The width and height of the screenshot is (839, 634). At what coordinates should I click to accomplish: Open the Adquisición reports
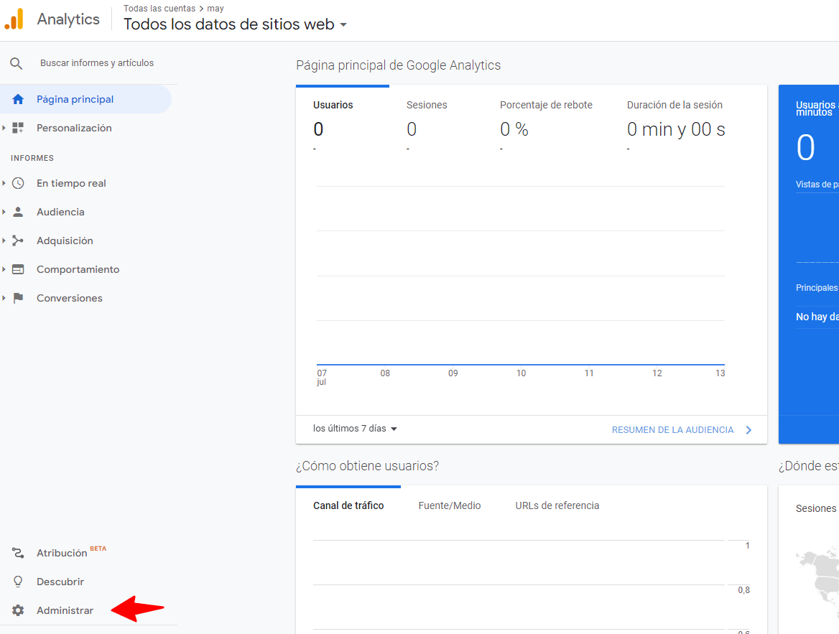65,241
